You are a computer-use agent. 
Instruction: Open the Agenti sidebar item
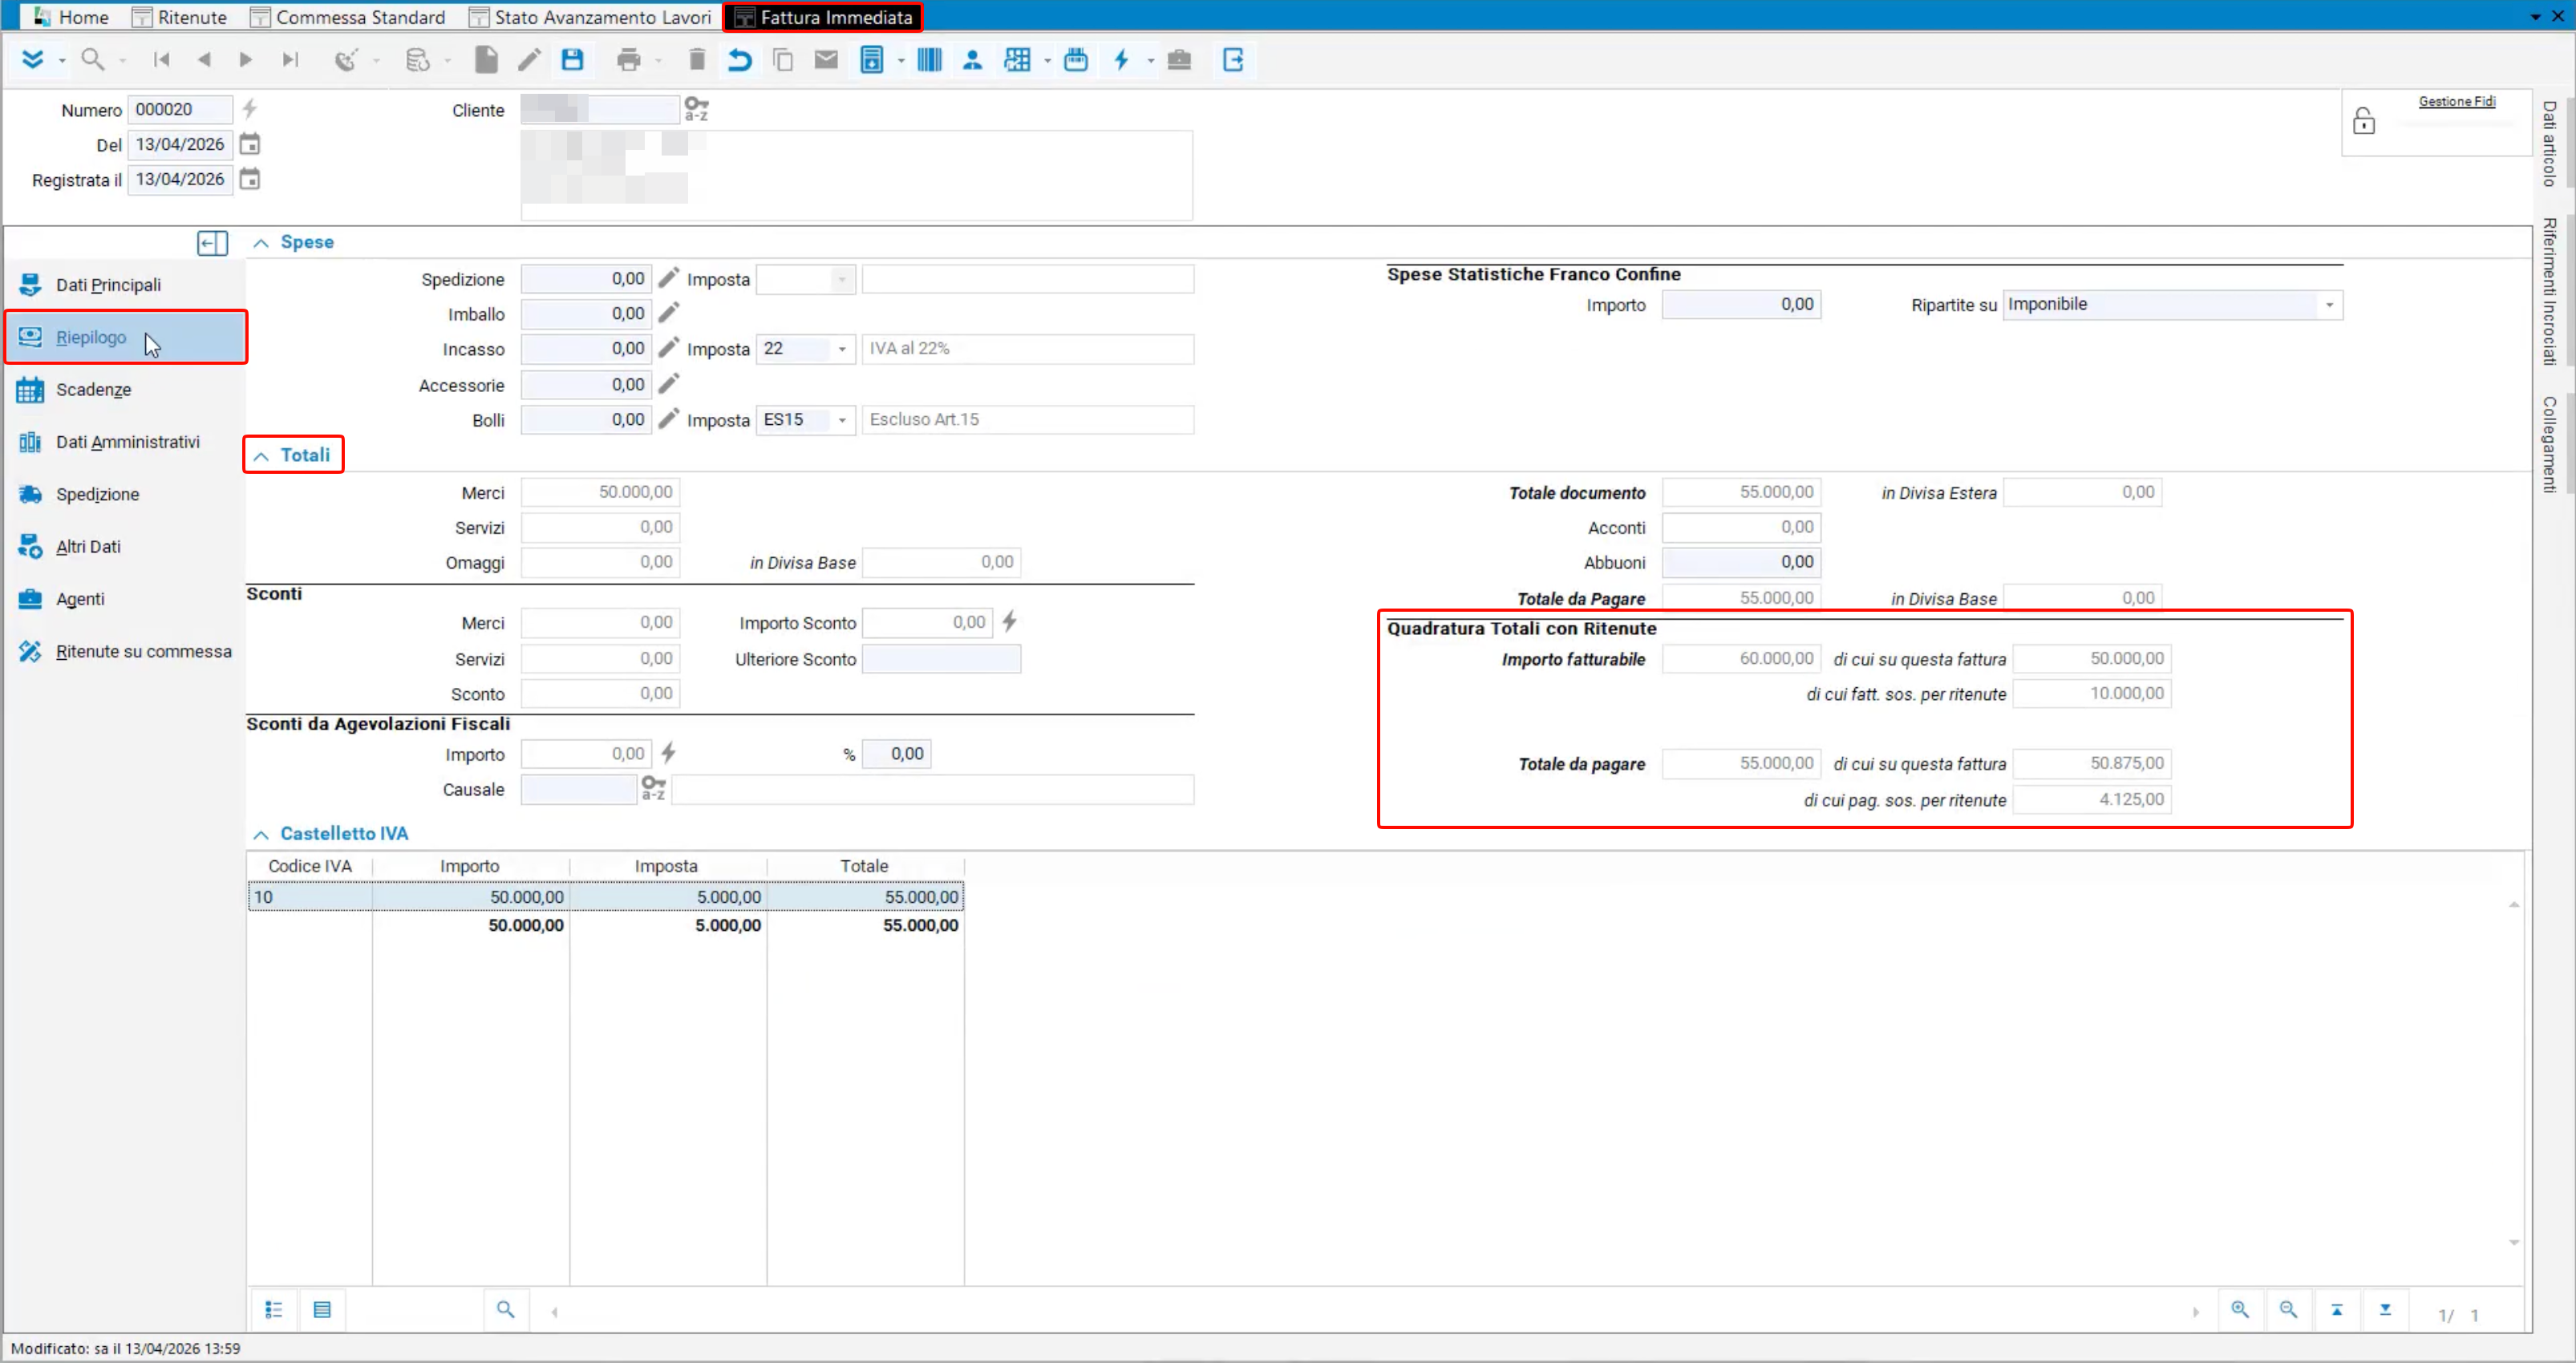click(126, 599)
